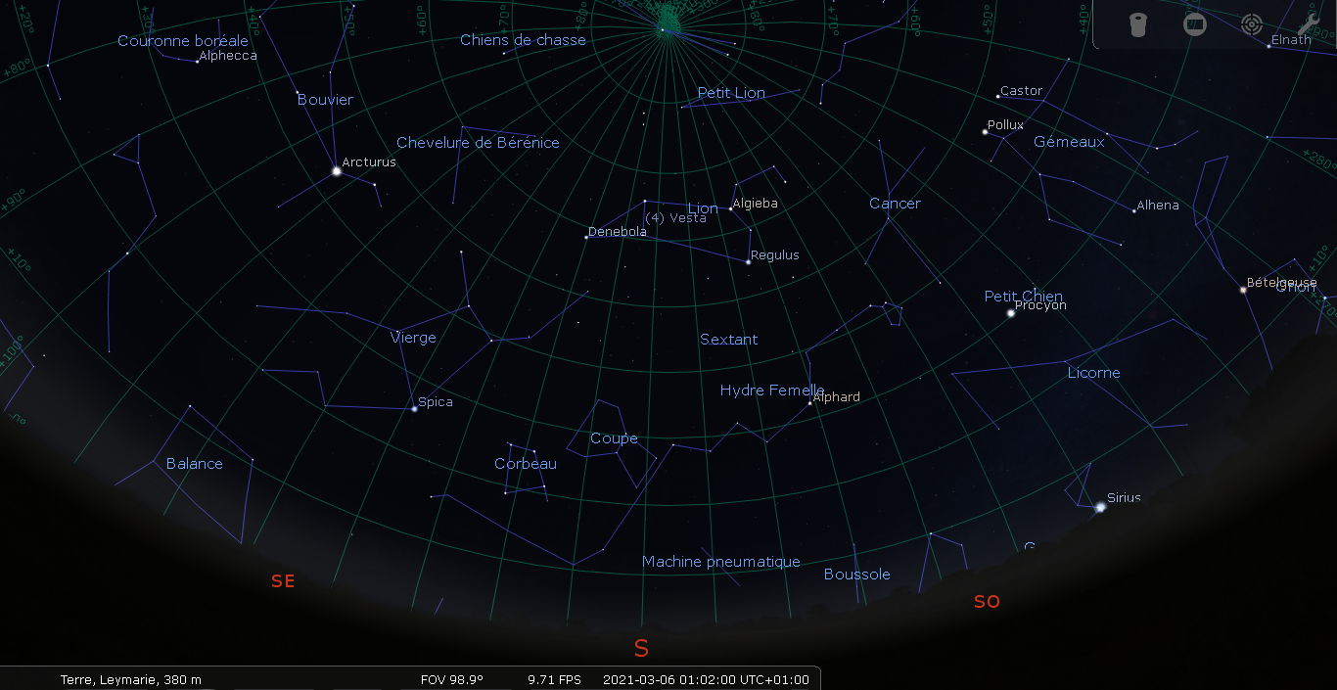Click the Alphecca star label

227,56
